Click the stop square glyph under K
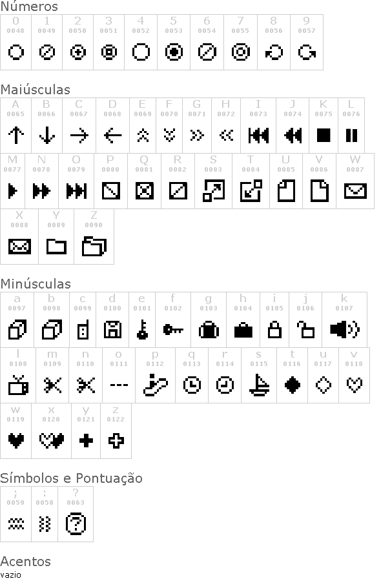Image resolution: width=381 pixels, height=579 pixels. pyautogui.click(x=324, y=135)
